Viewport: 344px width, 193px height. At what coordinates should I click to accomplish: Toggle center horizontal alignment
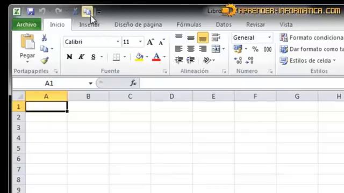191,49
